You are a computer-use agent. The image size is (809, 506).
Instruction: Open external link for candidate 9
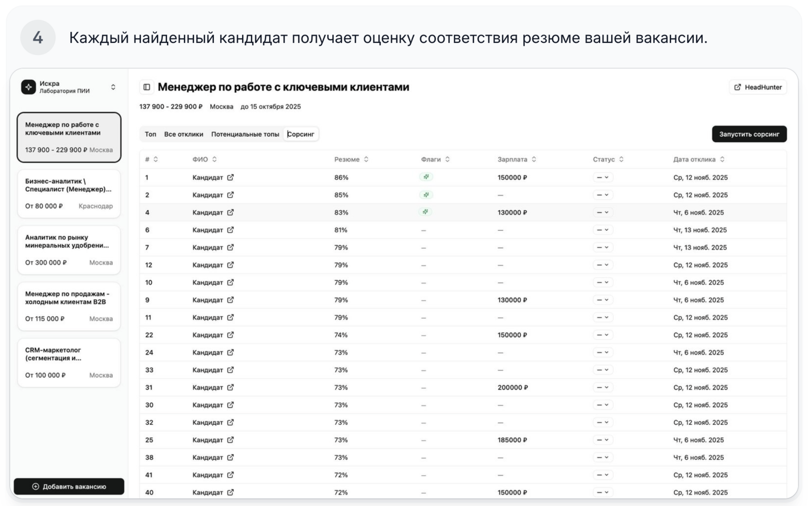pyautogui.click(x=231, y=300)
